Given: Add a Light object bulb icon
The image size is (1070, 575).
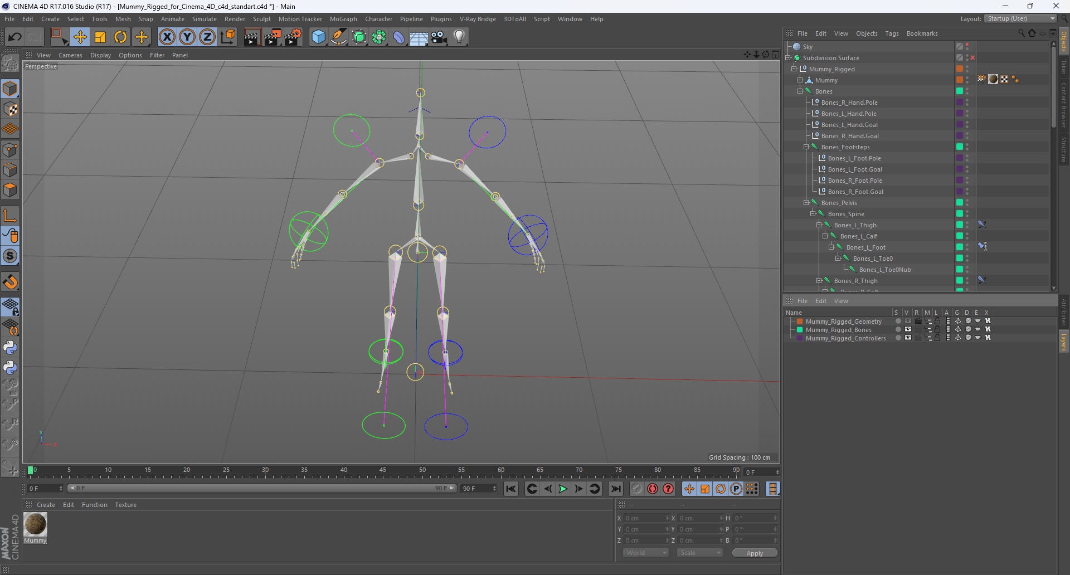Looking at the screenshot, I should 459,37.
